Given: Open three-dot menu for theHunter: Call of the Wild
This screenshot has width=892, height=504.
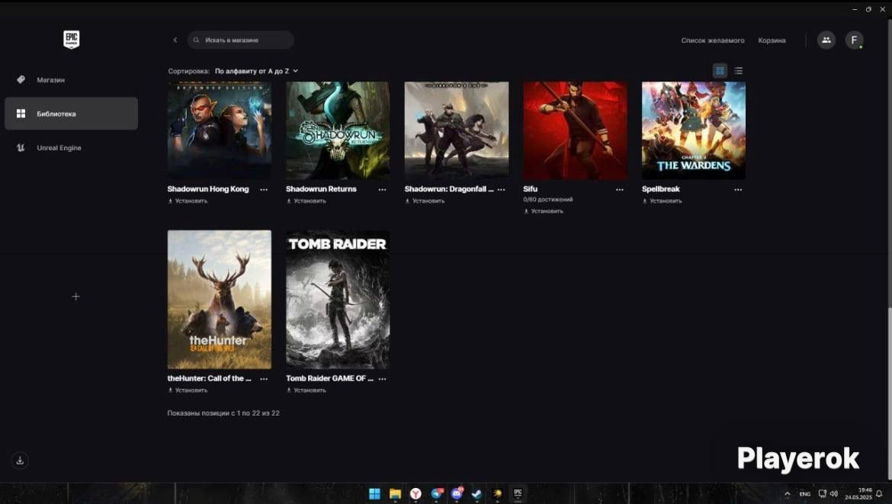Looking at the screenshot, I should pos(264,379).
